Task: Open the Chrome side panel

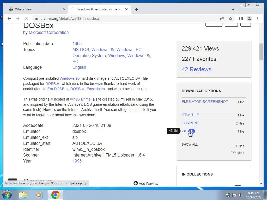Action: pyautogui.click(x=241, y=18)
